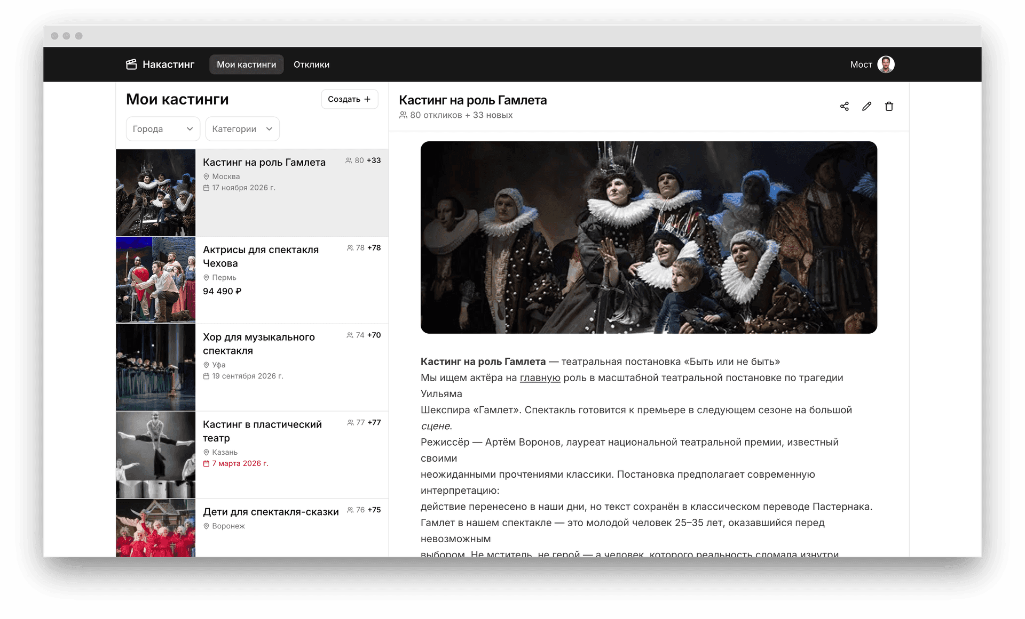The image size is (1025, 619).
Task: Click location pin icon beside Казань
Action: pos(206,453)
